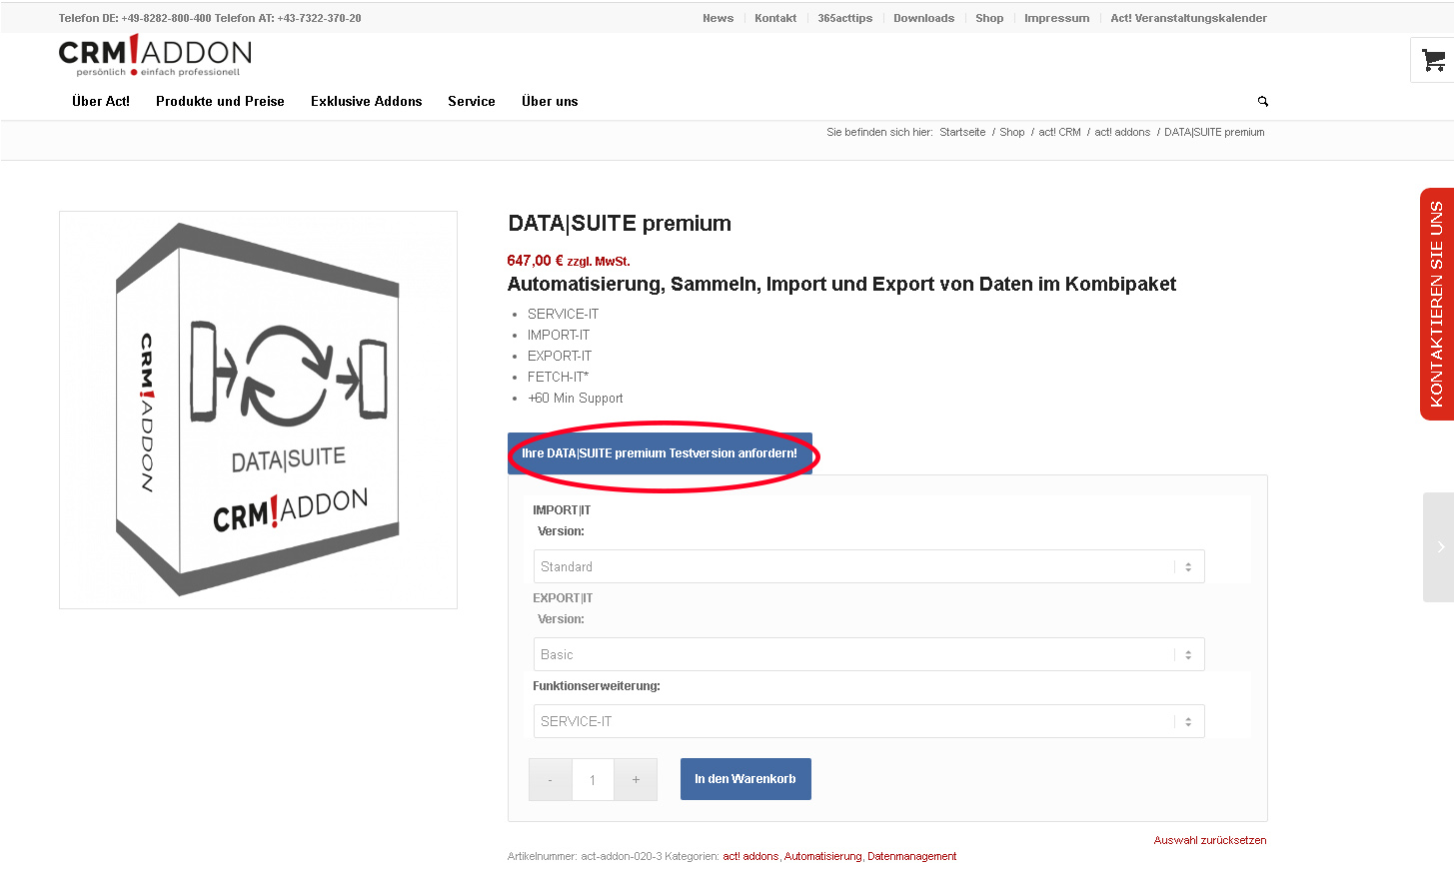The height and width of the screenshot is (873, 1454).
Task: Increase quantity with plus button
Action: (x=636, y=780)
